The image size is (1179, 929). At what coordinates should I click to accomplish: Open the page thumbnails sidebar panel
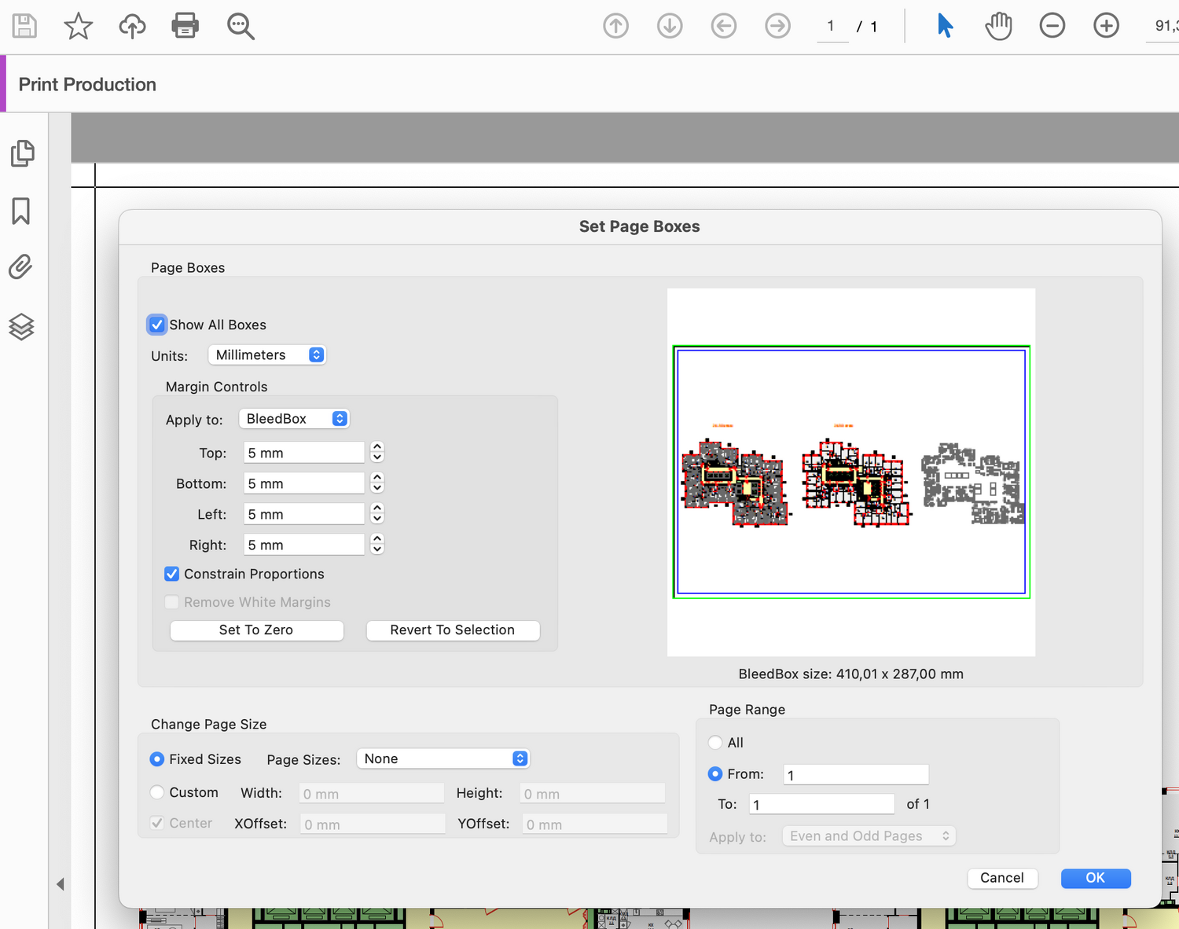click(22, 153)
